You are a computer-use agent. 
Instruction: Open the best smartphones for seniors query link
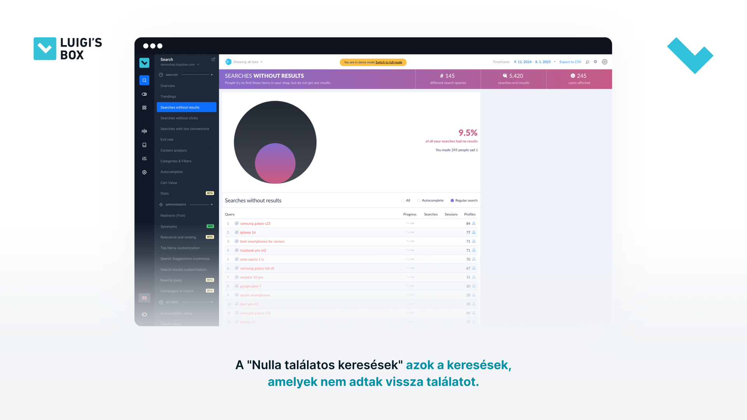(262, 241)
